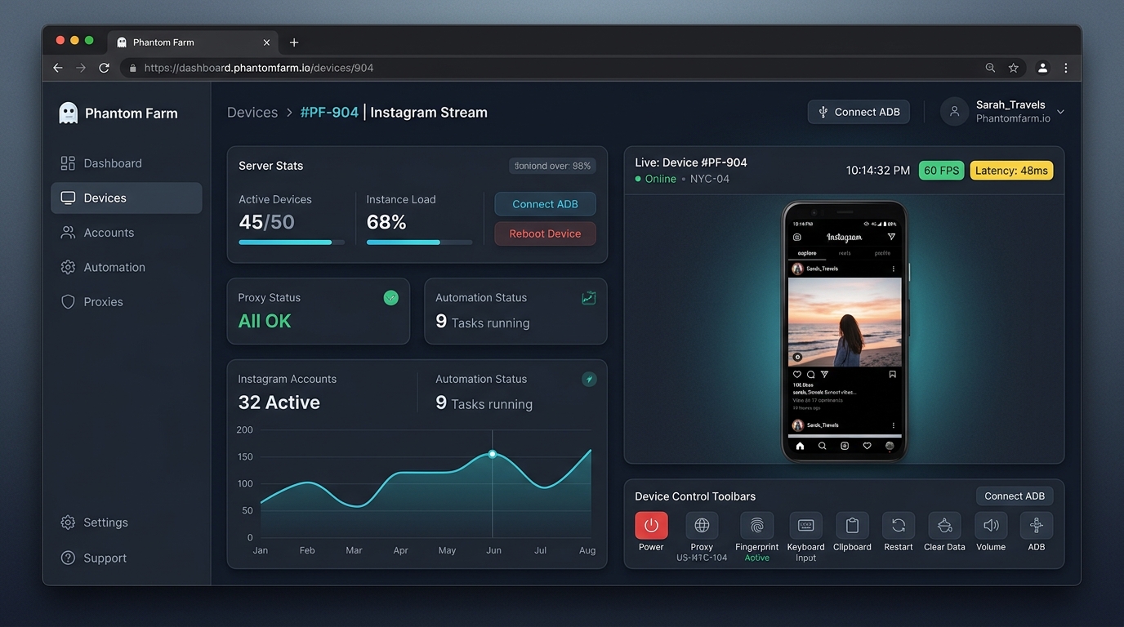Click the Devices breadcrumb link
The width and height of the screenshot is (1124, 627).
click(x=252, y=113)
